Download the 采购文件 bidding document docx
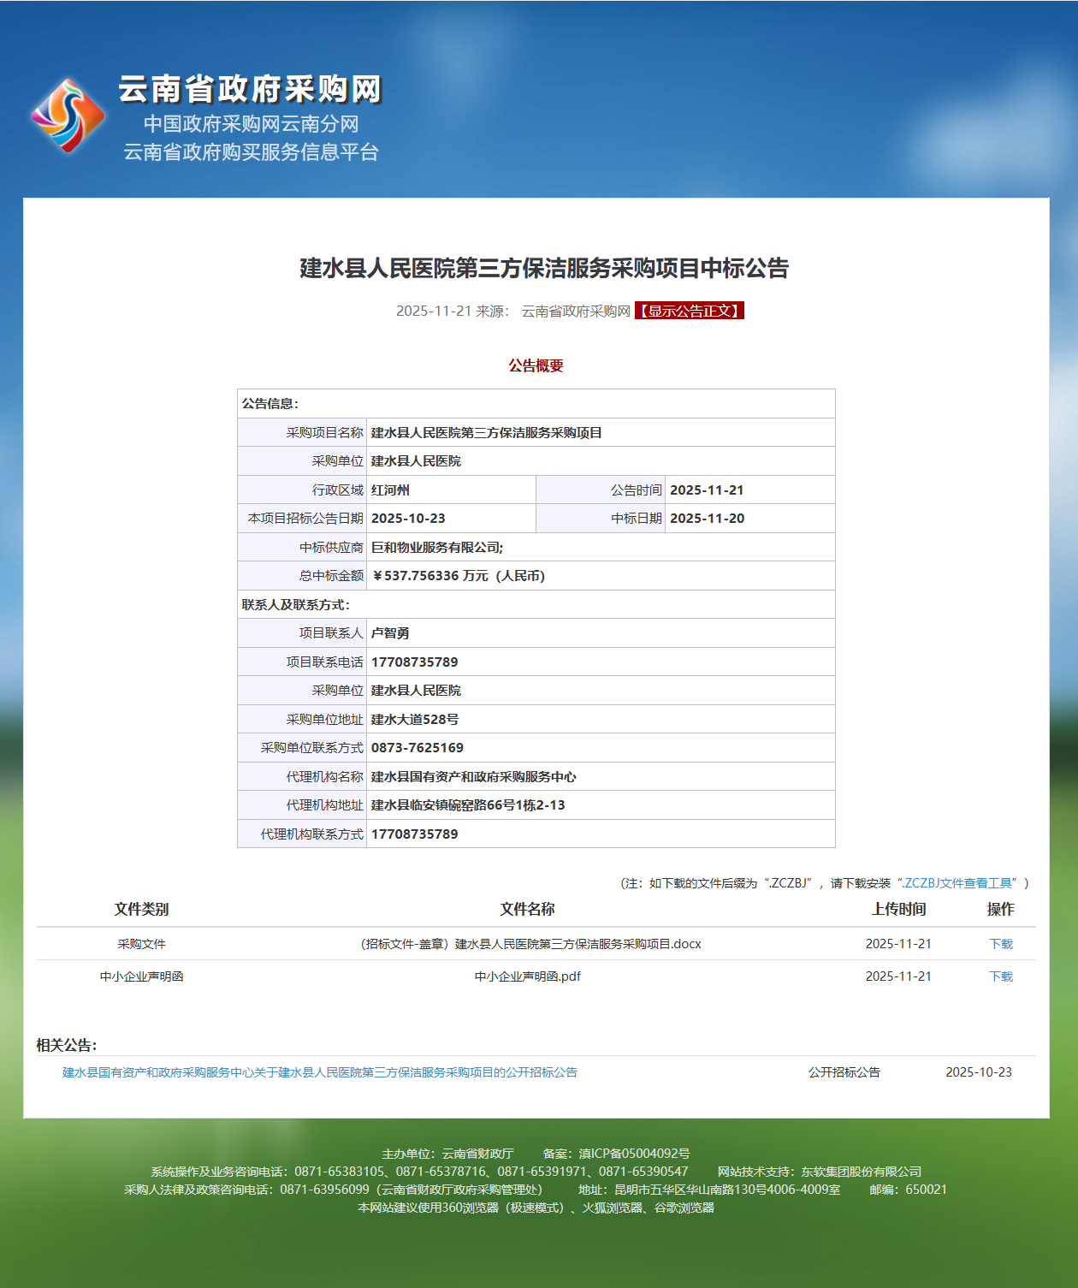Screen dimensions: 1078x1288 (1000, 943)
